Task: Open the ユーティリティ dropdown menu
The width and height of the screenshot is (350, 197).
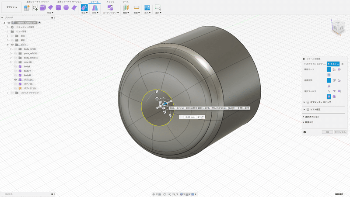Action: click(x=111, y=13)
